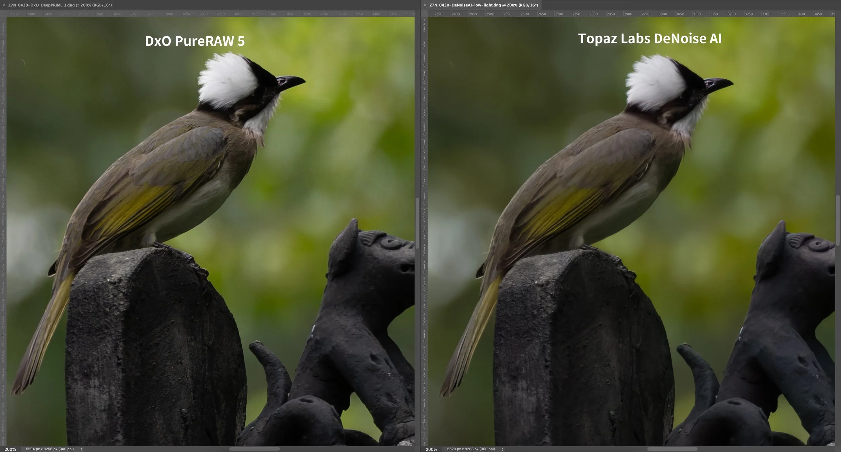Screen dimensions: 841x452
Task: Click right window's horizontal scrollbar thumb
Action: coord(672,449)
